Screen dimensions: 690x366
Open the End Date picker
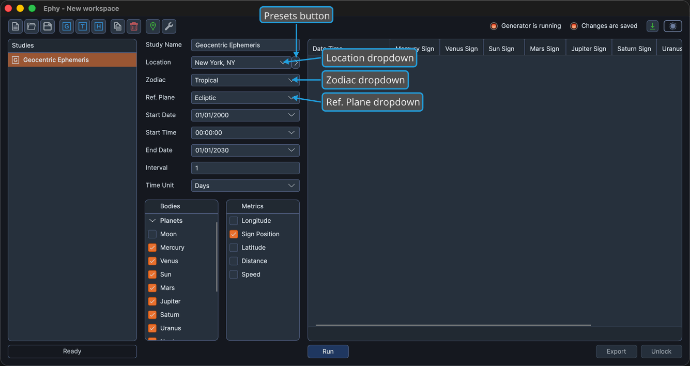coord(246,150)
